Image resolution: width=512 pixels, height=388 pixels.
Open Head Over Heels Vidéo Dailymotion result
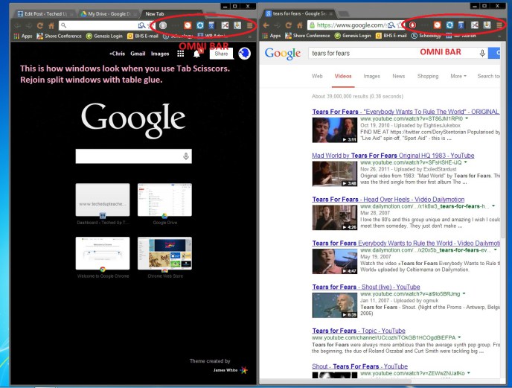coord(388,200)
